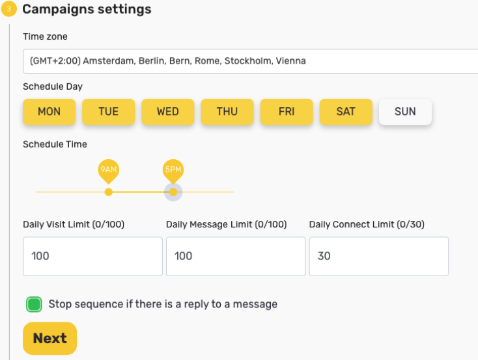This screenshot has width=478, height=360.
Task: Click the 5PM end time slider handle
Action: 173,192
